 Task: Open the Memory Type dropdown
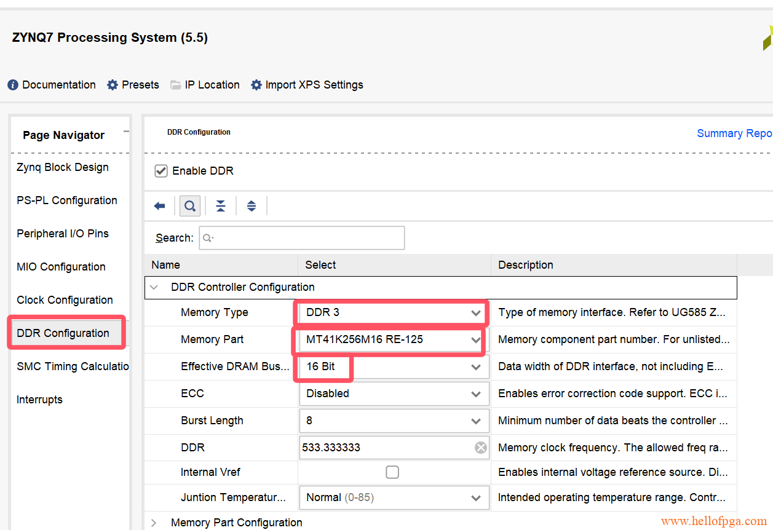475,313
